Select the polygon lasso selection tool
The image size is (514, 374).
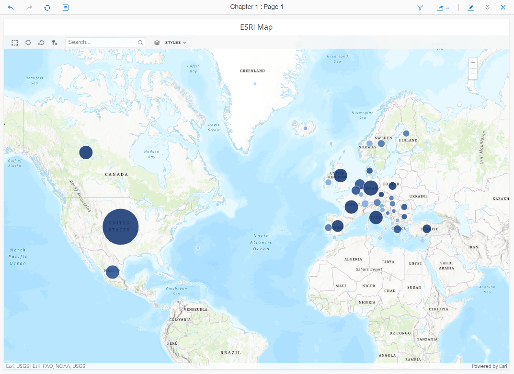[41, 43]
